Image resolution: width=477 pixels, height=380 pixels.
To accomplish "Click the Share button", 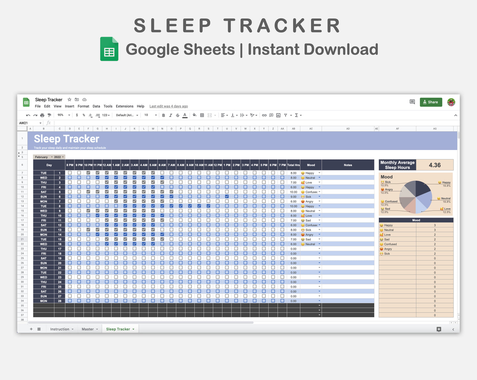I will 431,102.
